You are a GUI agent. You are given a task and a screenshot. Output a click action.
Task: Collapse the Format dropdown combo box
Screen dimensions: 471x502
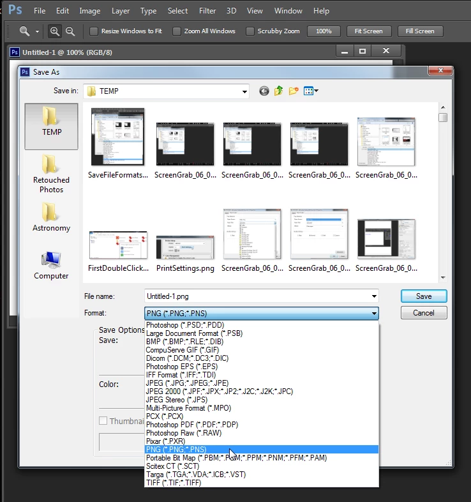(262, 313)
